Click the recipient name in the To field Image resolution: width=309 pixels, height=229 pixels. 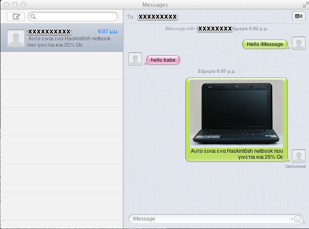(158, 17)
